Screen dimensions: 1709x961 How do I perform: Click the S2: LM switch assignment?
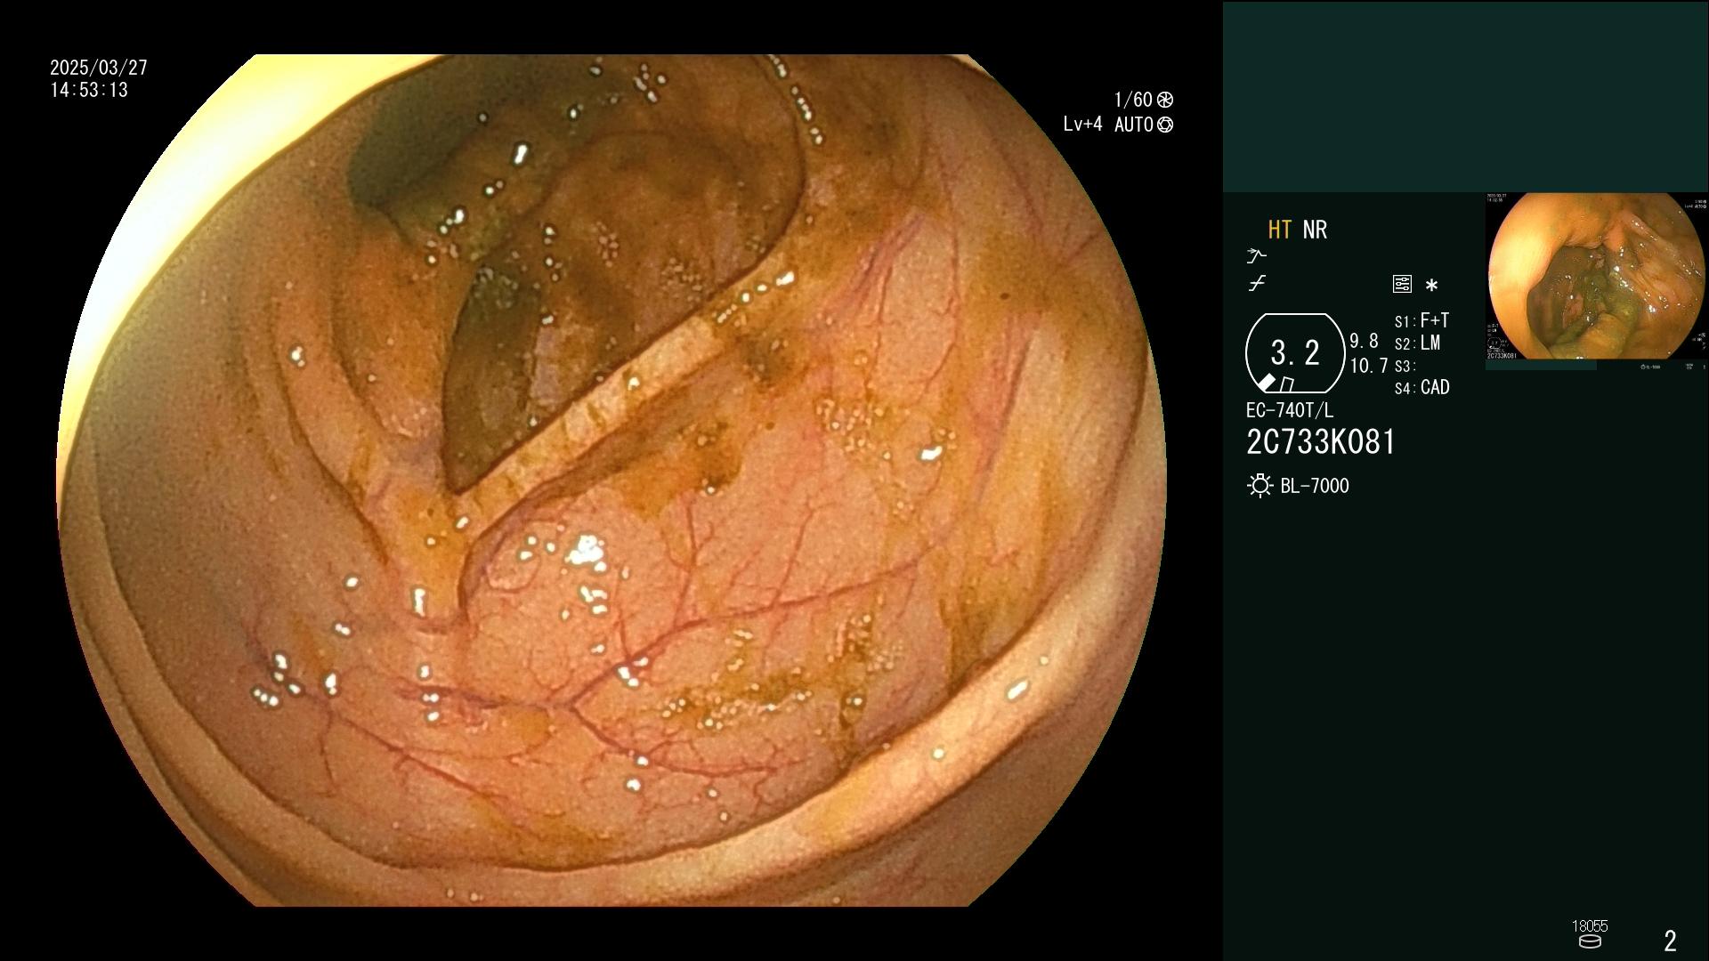[x=1417, y=343]
